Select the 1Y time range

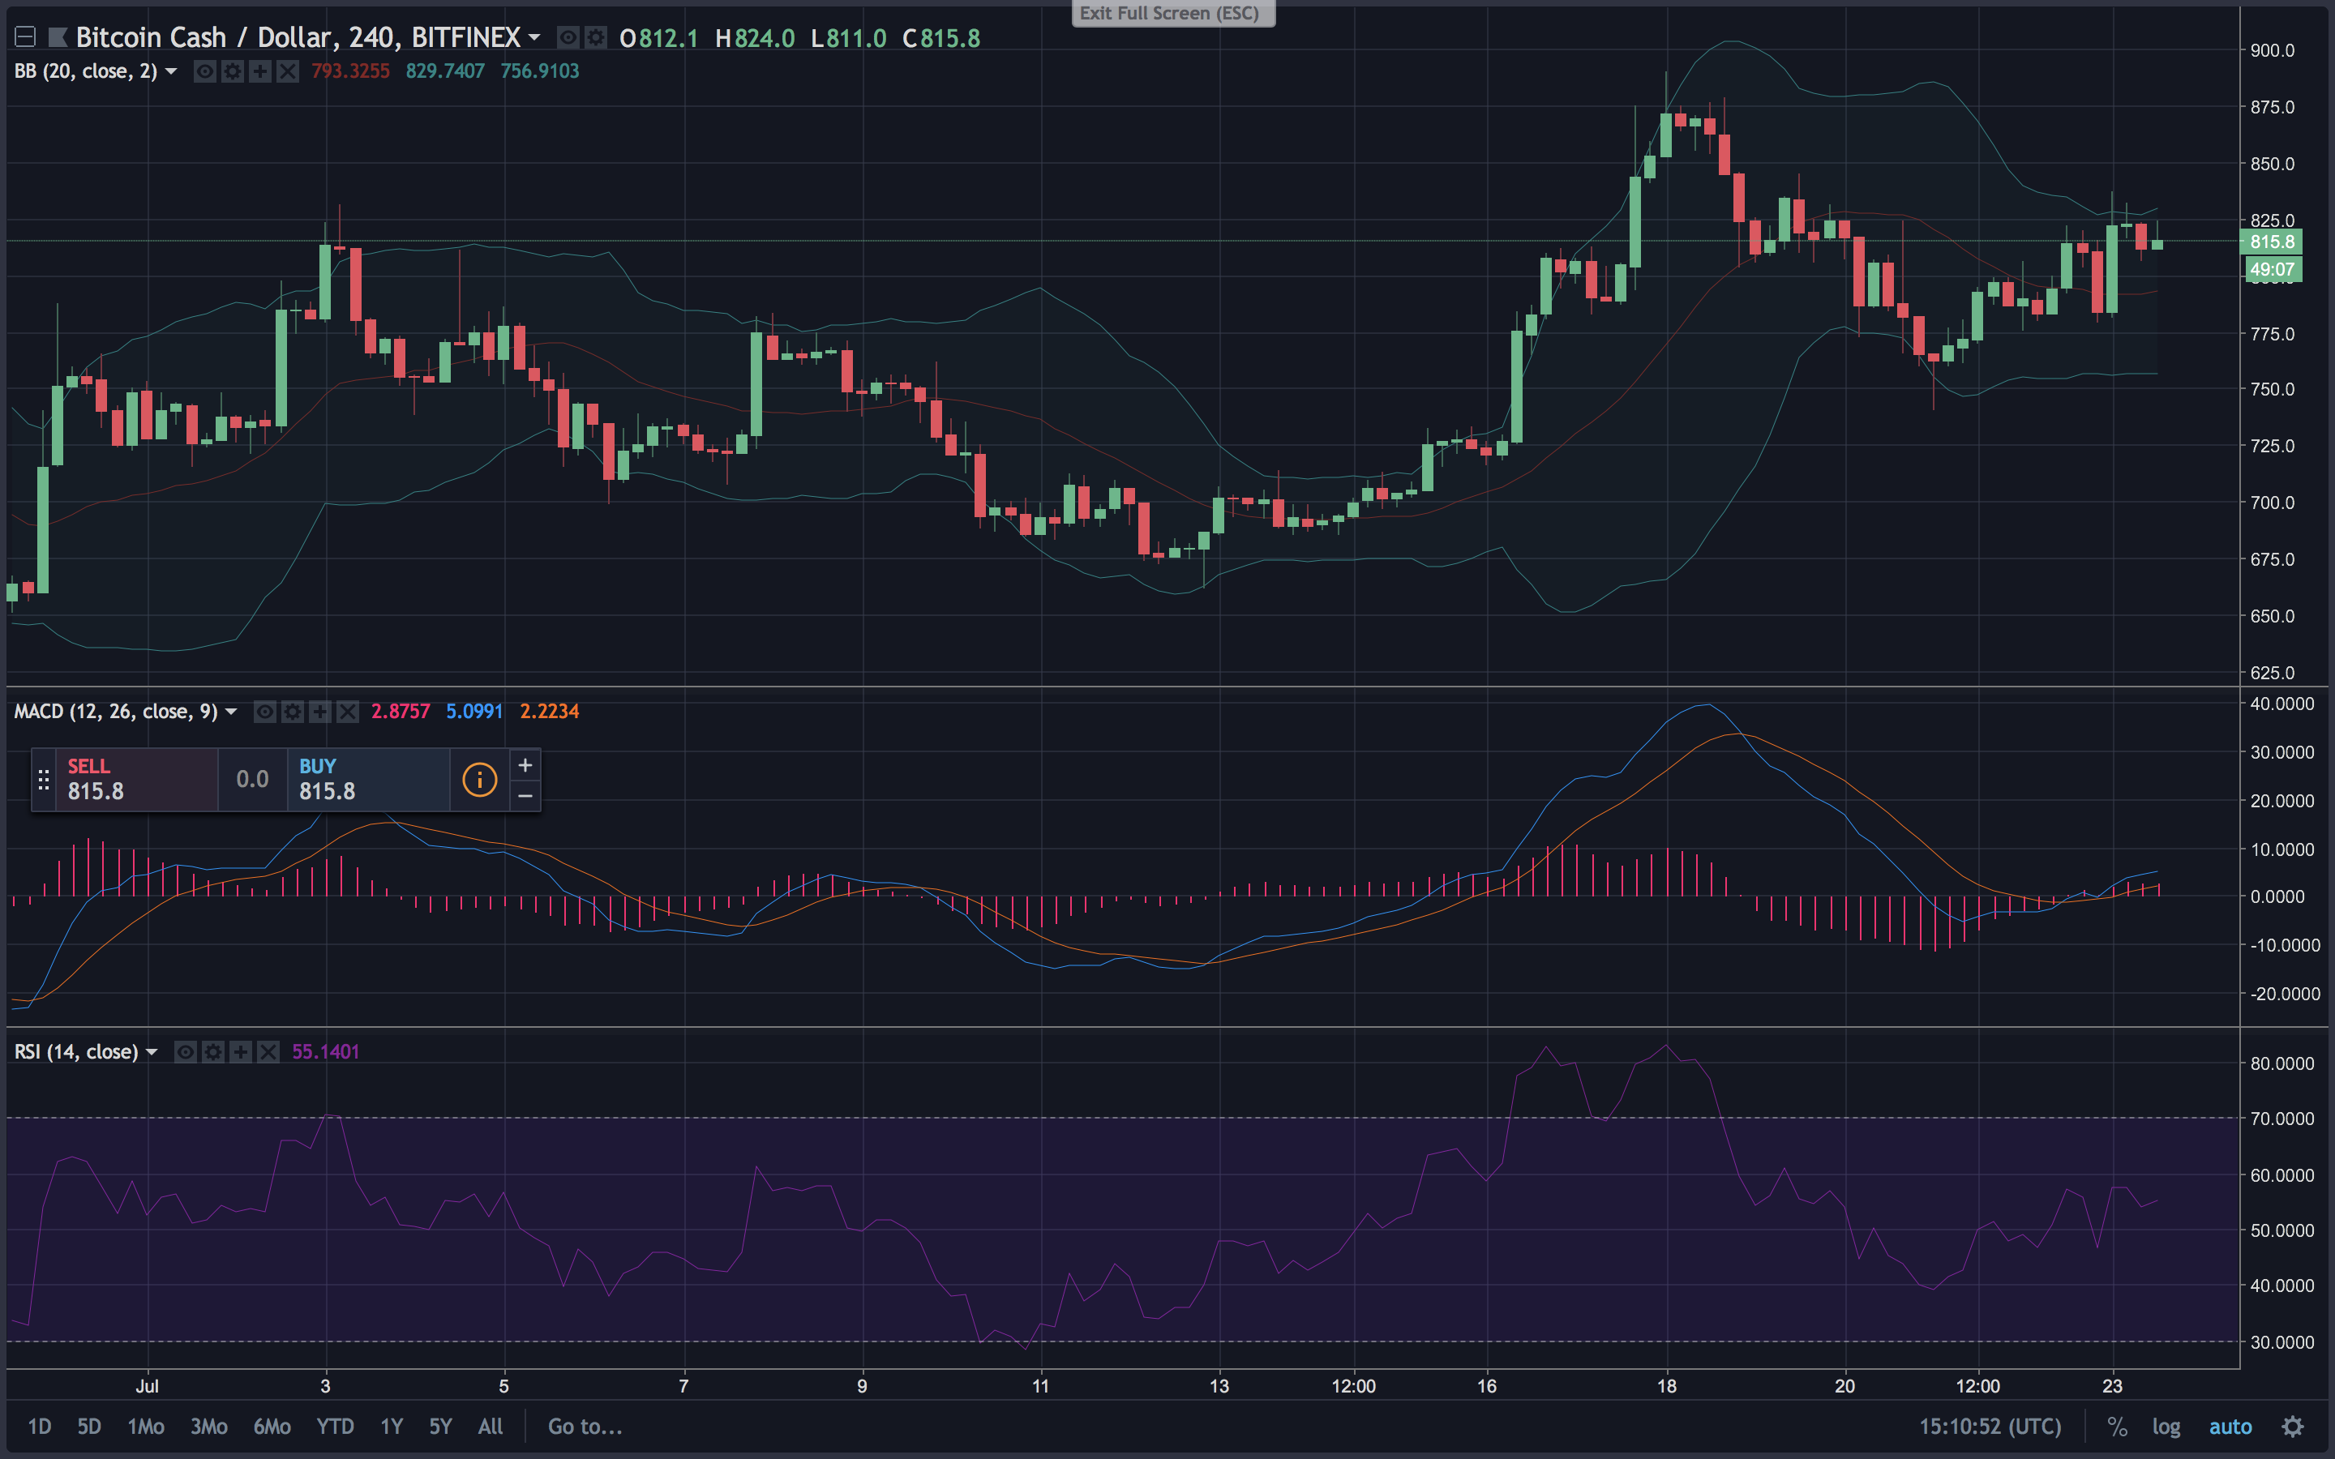(x=391, y=1427)
